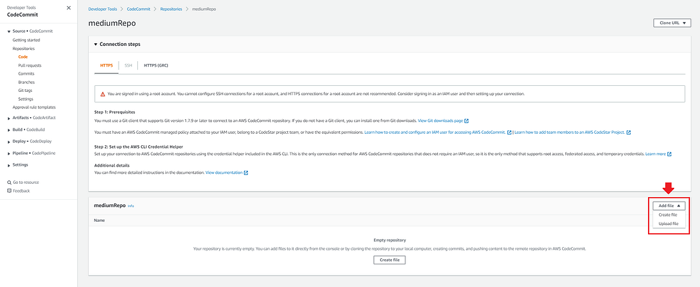Open View Git downloads page link
Image resolution: width=700 pixels, height=287 pixels.
pos(440,121)
